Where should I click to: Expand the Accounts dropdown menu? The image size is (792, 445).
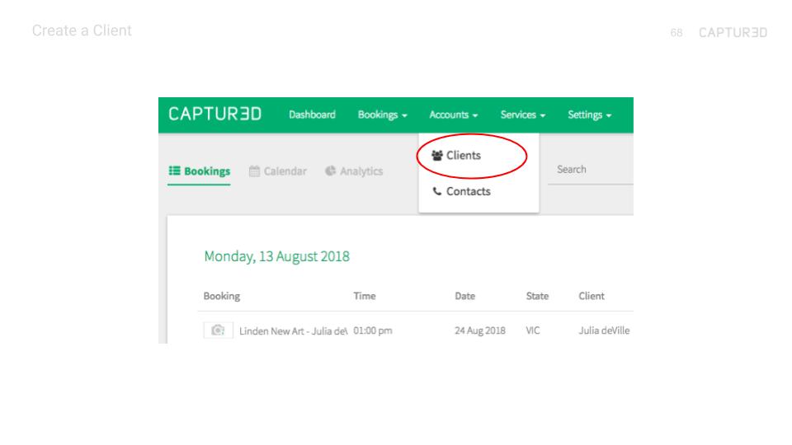pos(453,115)
